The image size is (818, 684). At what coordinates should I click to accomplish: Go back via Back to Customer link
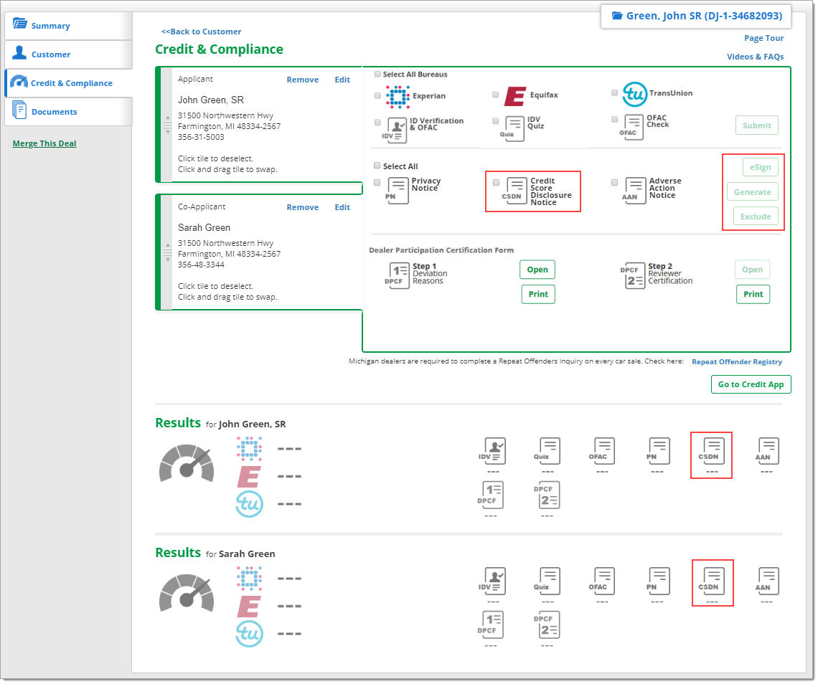tap(202, 32)
